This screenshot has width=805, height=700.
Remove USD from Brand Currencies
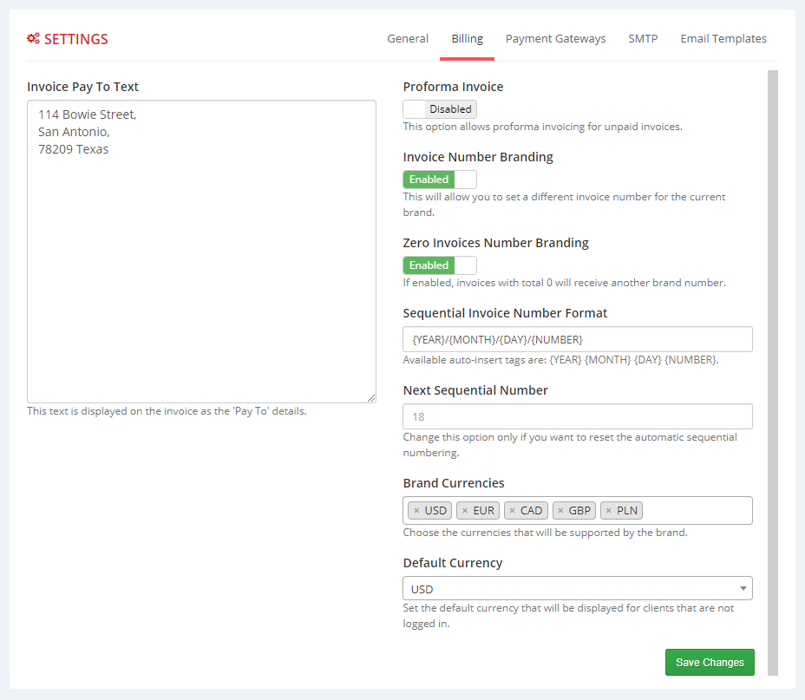[416, 510]
